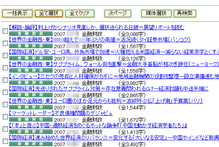Image resolution: width=219 pixels, height=147 pixels.
Task: Open 媒体選択 media selection
Action: click(x=156, y=13)
